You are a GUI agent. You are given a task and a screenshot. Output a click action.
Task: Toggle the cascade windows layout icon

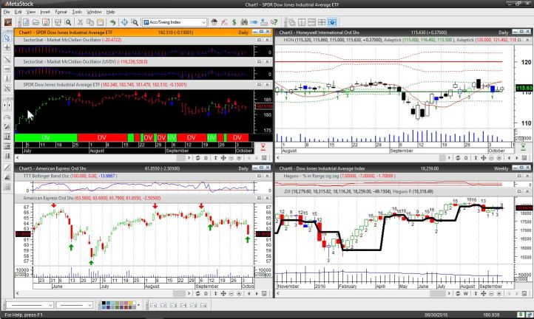click(292, 22)
